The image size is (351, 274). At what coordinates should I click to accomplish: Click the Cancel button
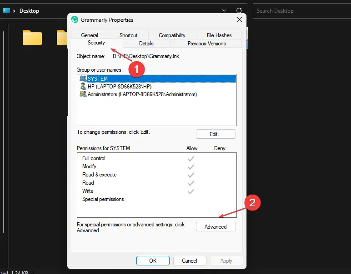190,260
